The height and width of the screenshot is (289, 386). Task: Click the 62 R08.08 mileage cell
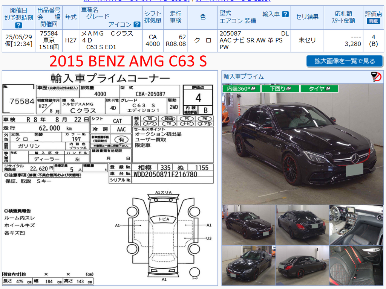tap(176, 41)
